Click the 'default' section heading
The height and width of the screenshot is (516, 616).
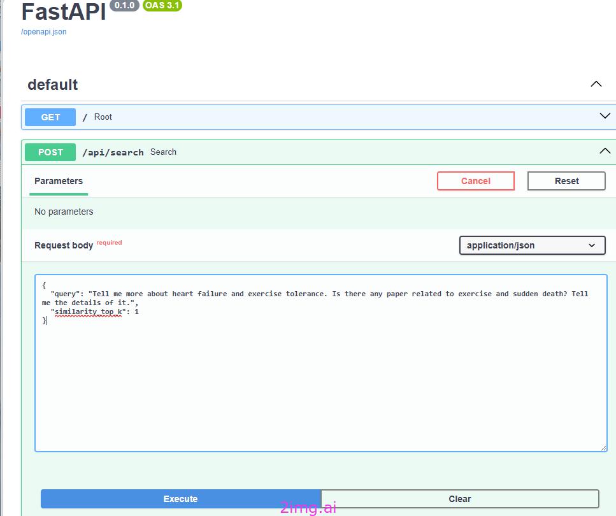pyautogui.click(x=53, y=85)
